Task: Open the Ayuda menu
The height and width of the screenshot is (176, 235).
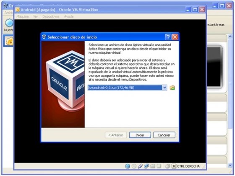Action: pos(69,16)
